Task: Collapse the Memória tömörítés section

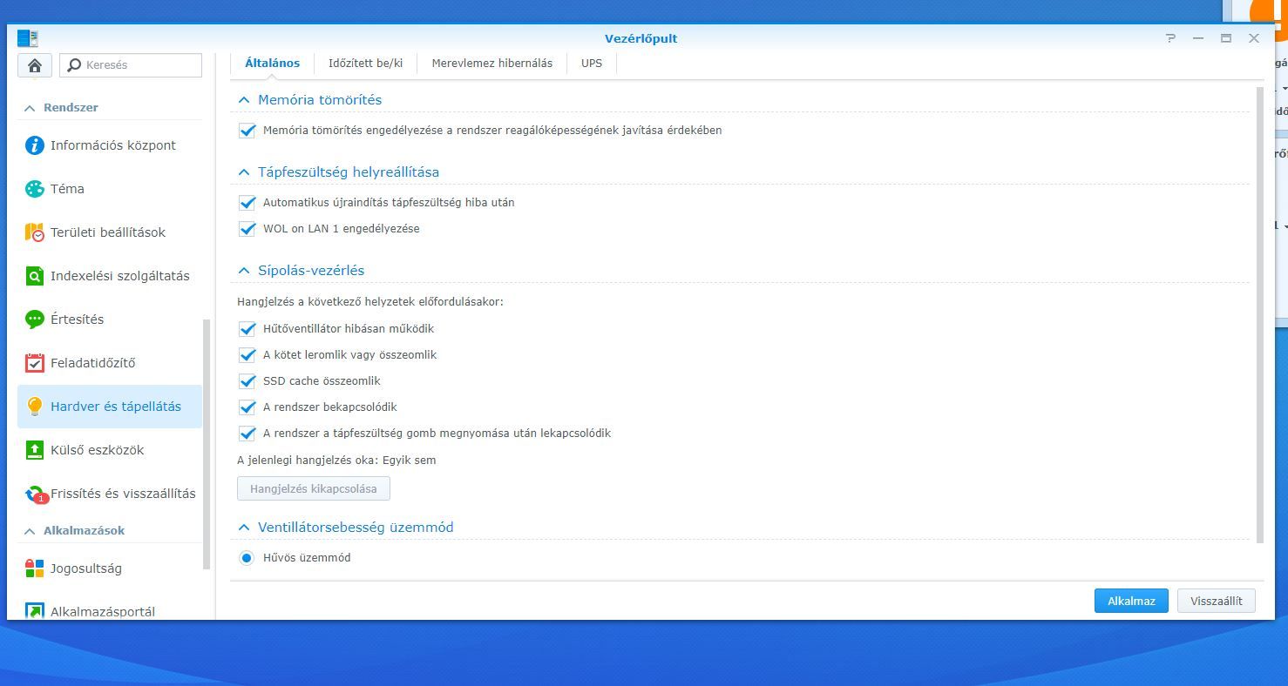Action: tap(244, 100)
